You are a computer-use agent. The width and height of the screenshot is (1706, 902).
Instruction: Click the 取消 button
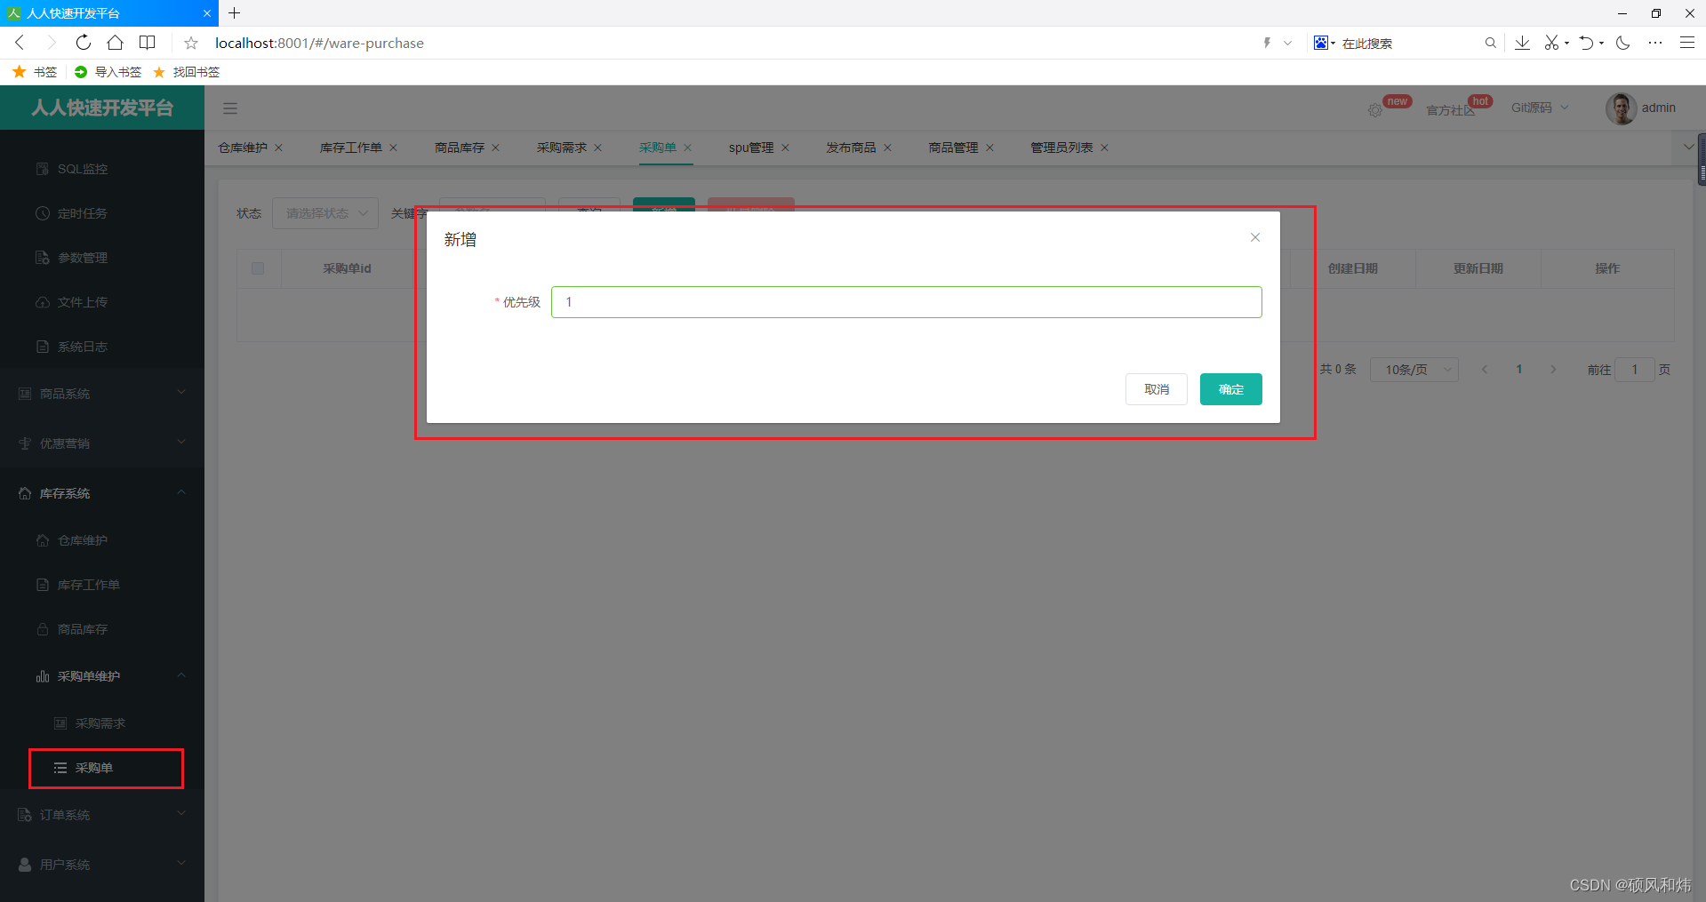pos(1156,389)
